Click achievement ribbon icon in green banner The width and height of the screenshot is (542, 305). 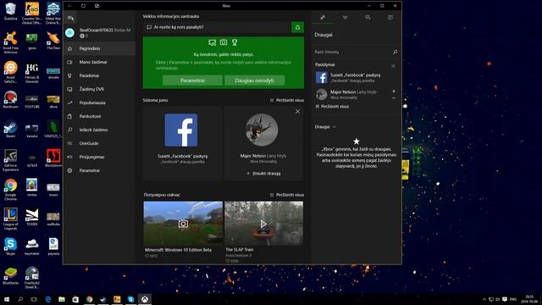pos(235,42)
